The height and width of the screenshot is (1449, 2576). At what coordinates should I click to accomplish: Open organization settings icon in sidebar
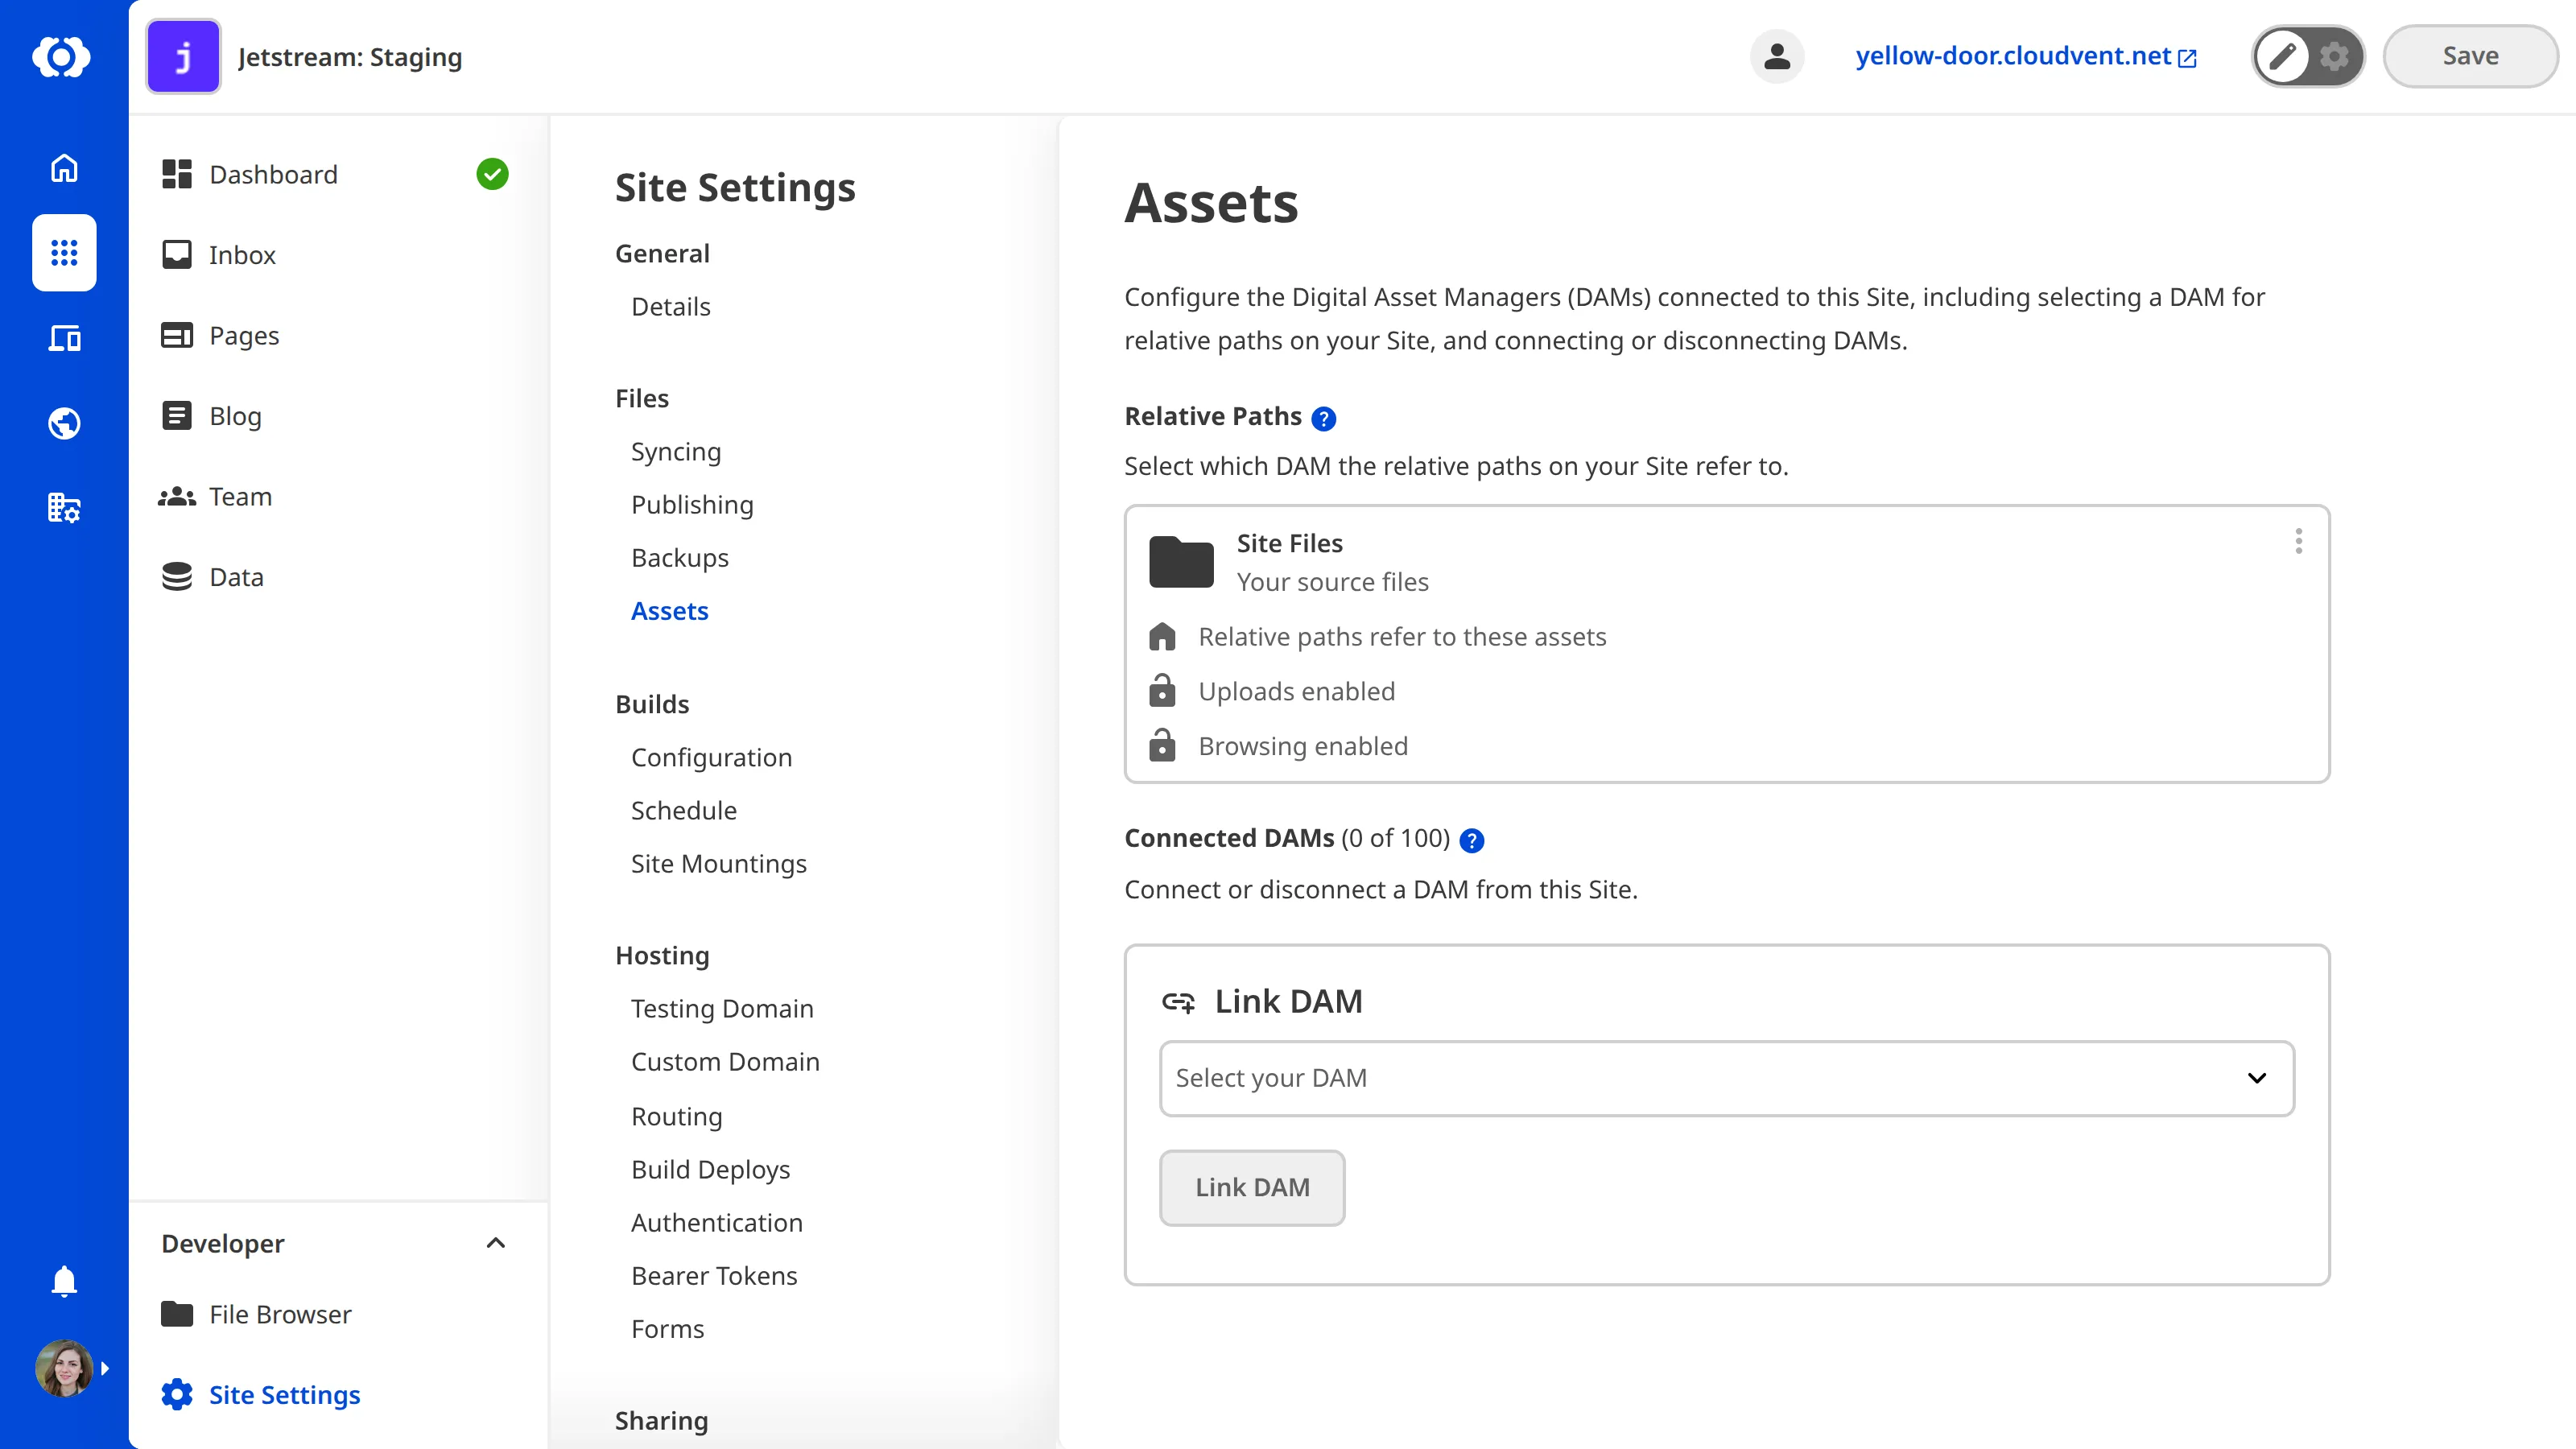63,508
